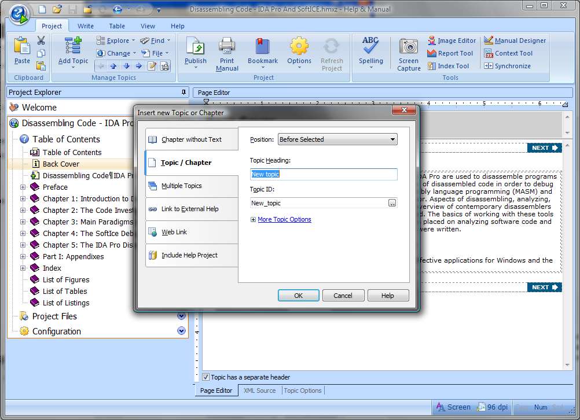Move topic down with the blue down arrow
The height and width of the screenshot is (420, 580).
coord(126,66)
